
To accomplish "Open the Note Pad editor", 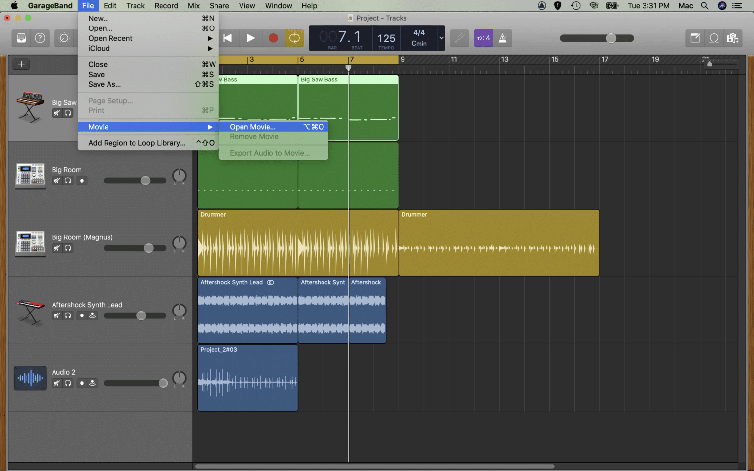I will (695, 38).
